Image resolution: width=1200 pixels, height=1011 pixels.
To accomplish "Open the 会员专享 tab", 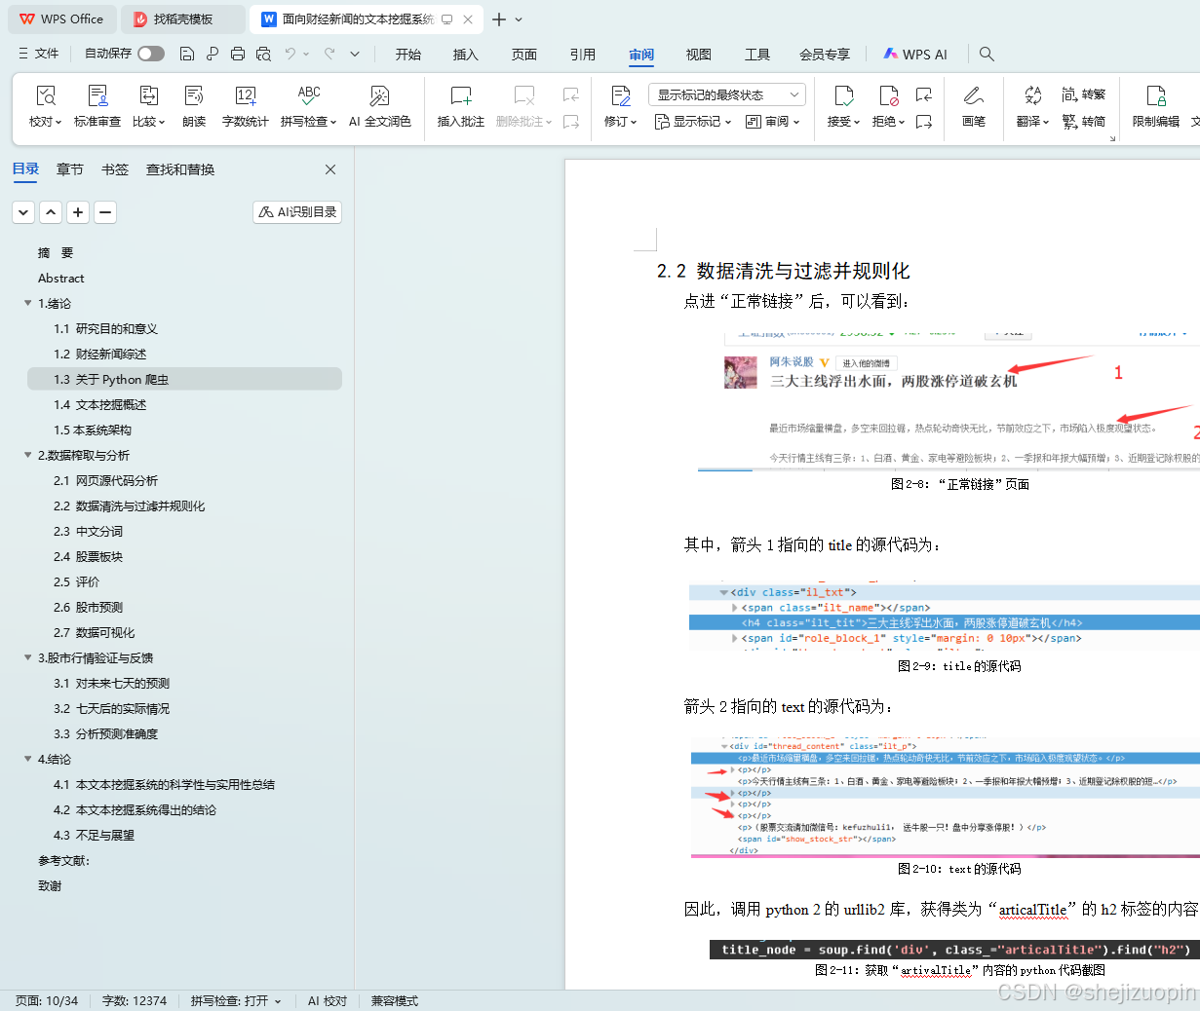I will coord(825,55).
